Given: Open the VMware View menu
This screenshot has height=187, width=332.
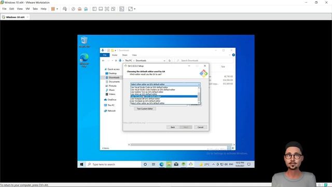Looking at the screenshot, I should pyautogui.click(x=20, y=9).
